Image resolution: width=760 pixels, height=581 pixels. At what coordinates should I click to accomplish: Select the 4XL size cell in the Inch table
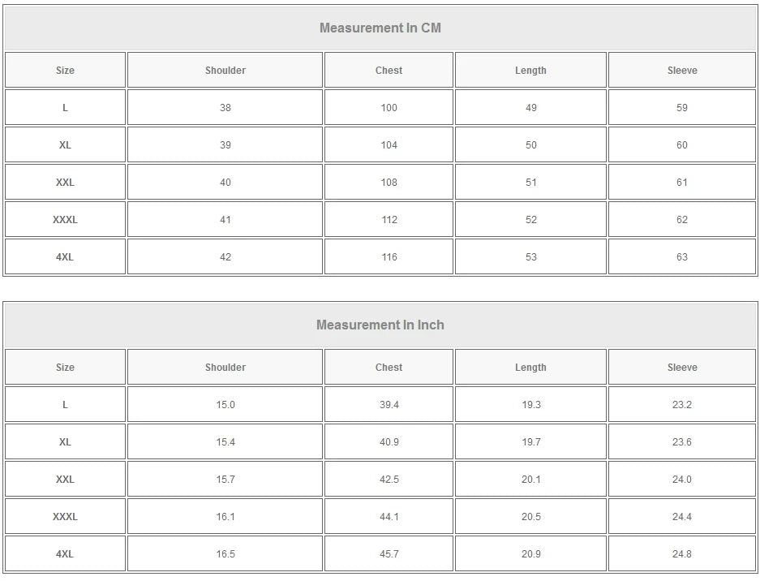pyautogui.click(x=65, y=554)
